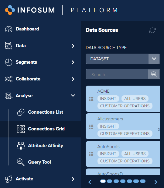This screenshot has height=188, width=164.
Task: Click the PLATFORM header text
Action: pyautogui.click(x=94, y=10)
